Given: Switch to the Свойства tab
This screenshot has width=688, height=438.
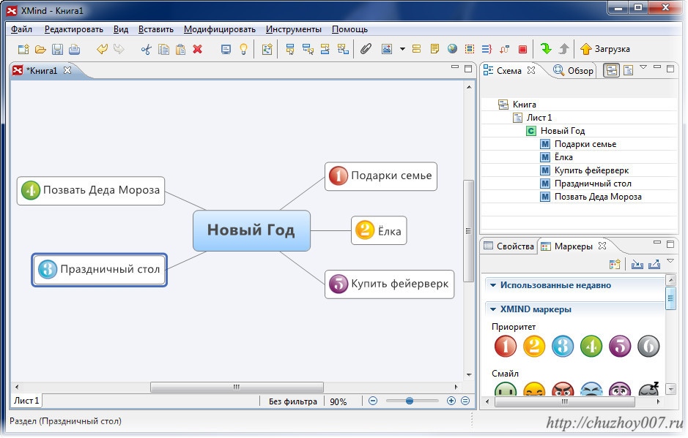Looking at the screenshot, I should tap(509, 246).
